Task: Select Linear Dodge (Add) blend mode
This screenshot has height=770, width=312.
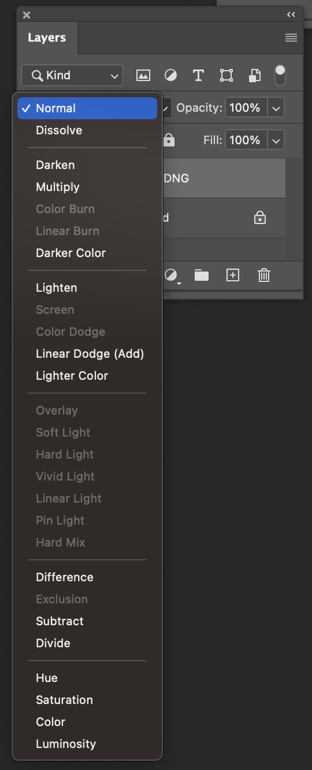Action: (90, 354)
